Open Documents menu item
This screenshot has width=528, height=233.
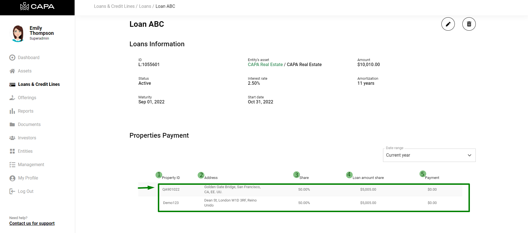29,125
